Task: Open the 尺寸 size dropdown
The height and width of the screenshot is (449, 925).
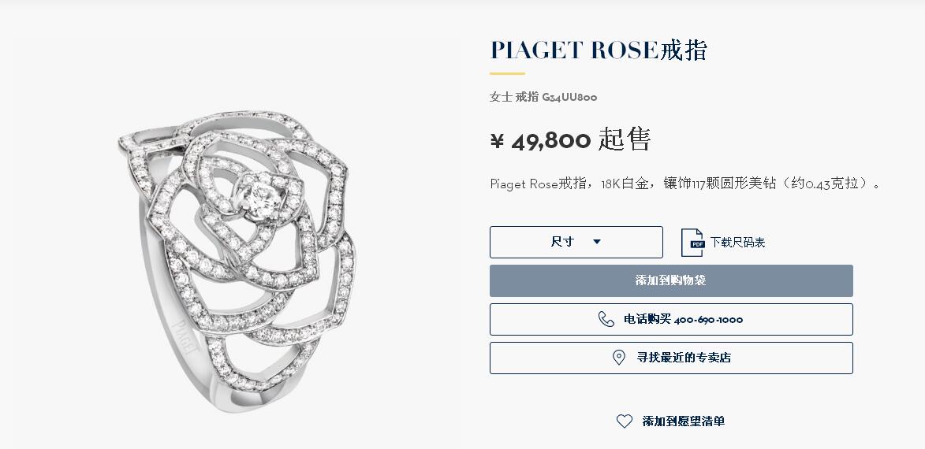Action: point(576,242)
